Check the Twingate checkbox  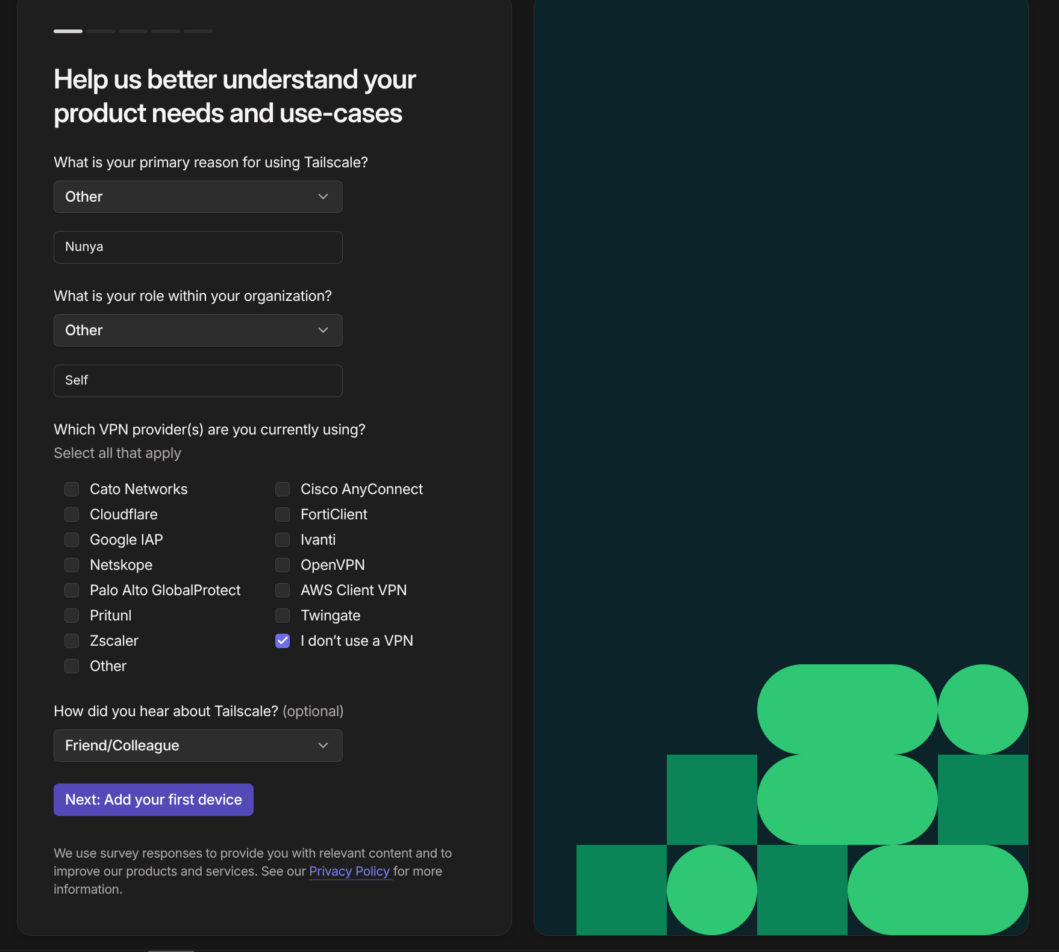[283, 616]
